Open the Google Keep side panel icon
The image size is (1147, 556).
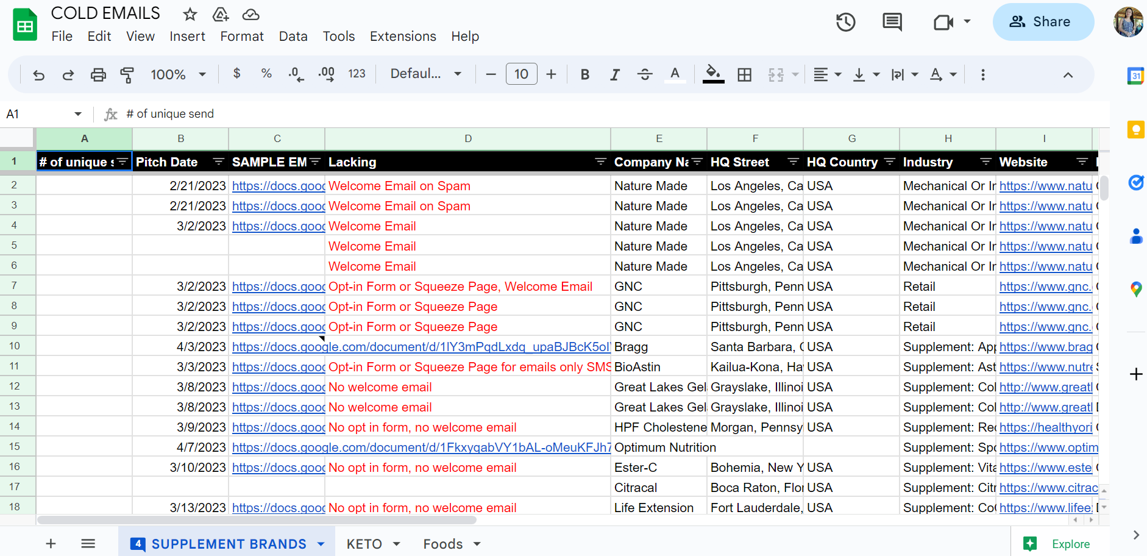click(1135, 129)
